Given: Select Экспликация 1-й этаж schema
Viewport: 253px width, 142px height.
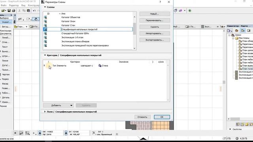Looking at the screenshot, I should [x=72, y=37].
